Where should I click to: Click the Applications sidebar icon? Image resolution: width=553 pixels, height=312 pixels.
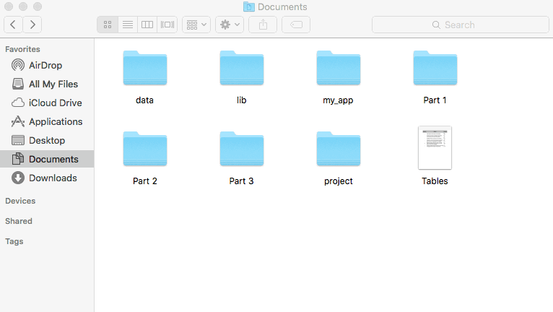pos(18,121)
